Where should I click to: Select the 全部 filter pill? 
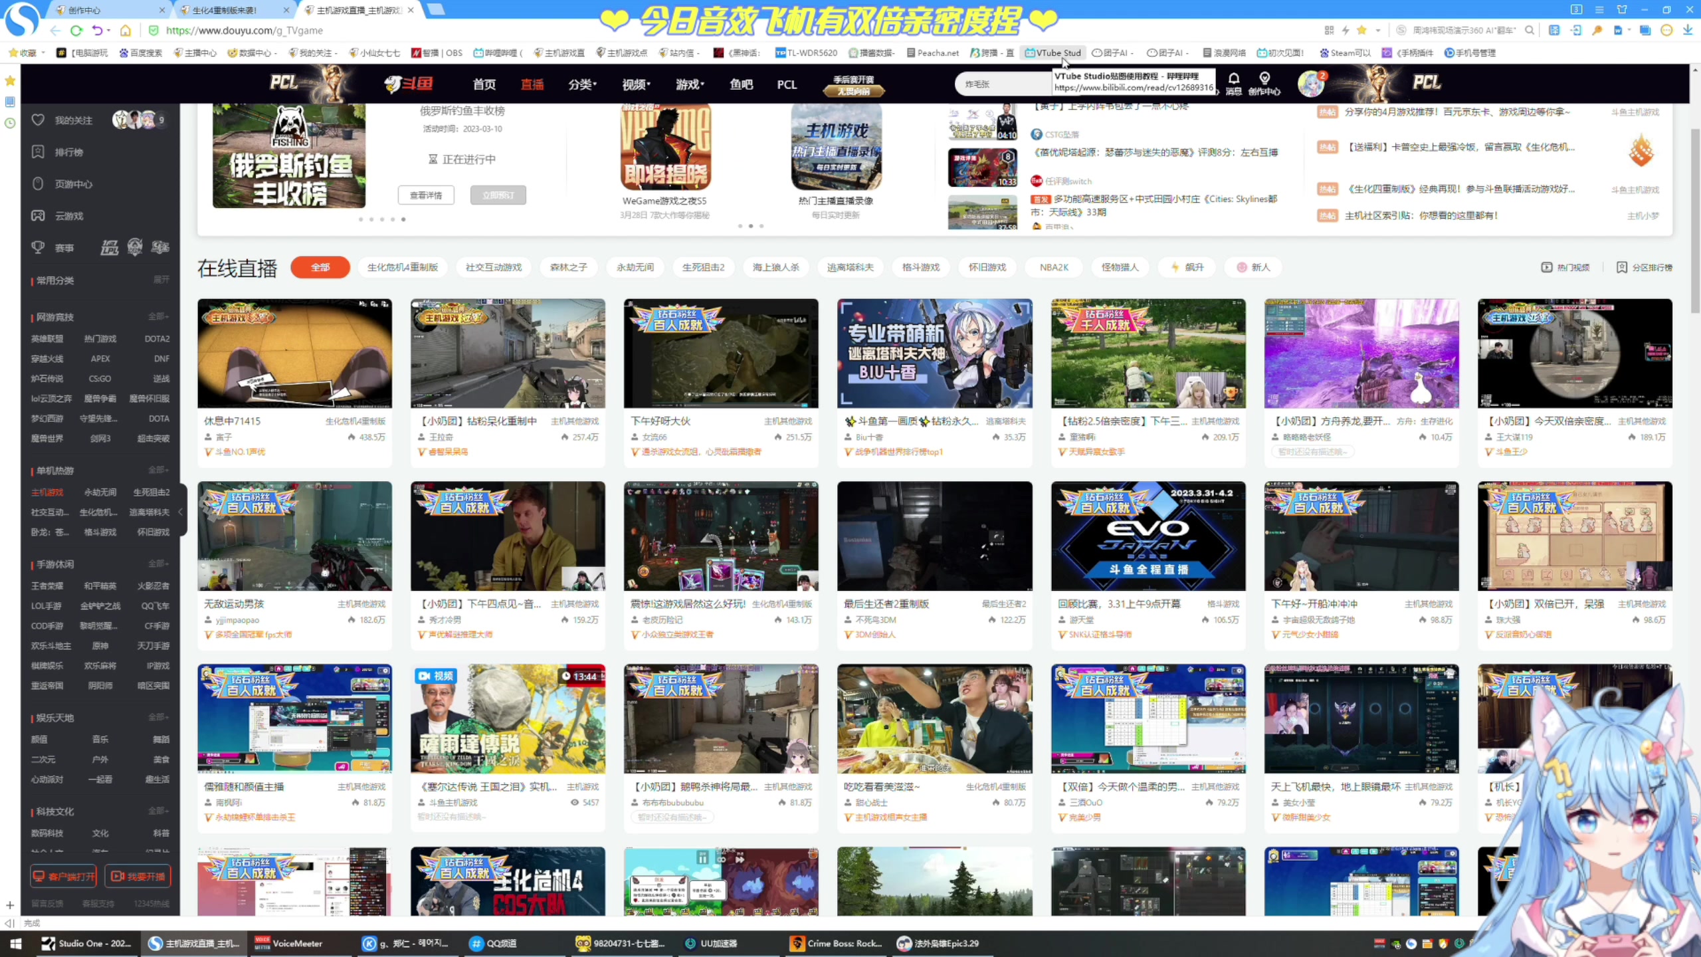[320, 267]
